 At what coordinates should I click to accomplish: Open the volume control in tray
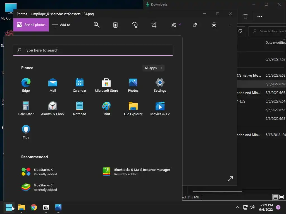[252, 207]
